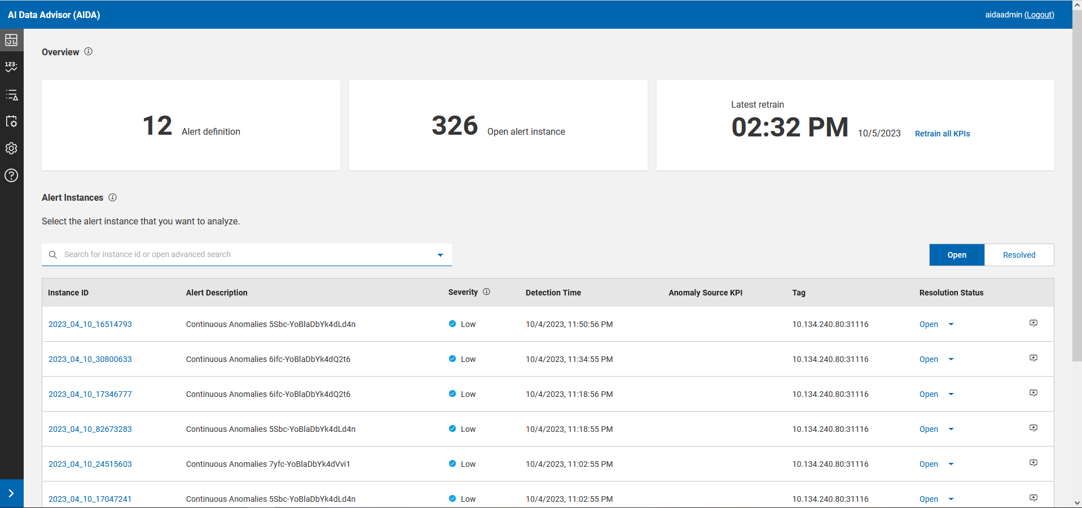Expand the sidebar with the chevron arrow
This screenshot has height=508, width=1082.
(11, 493)
